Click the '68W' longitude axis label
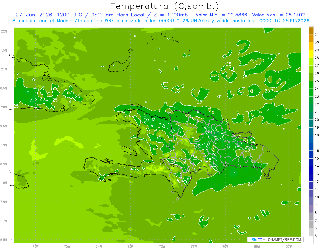 tap(289, 246)
